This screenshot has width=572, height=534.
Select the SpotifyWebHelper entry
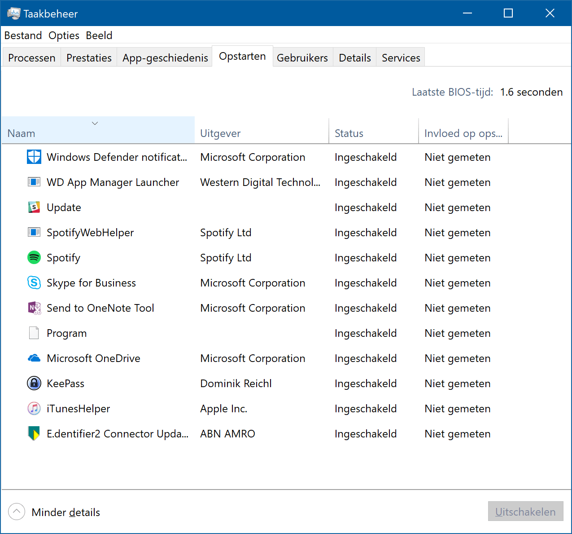pos(90,233)
